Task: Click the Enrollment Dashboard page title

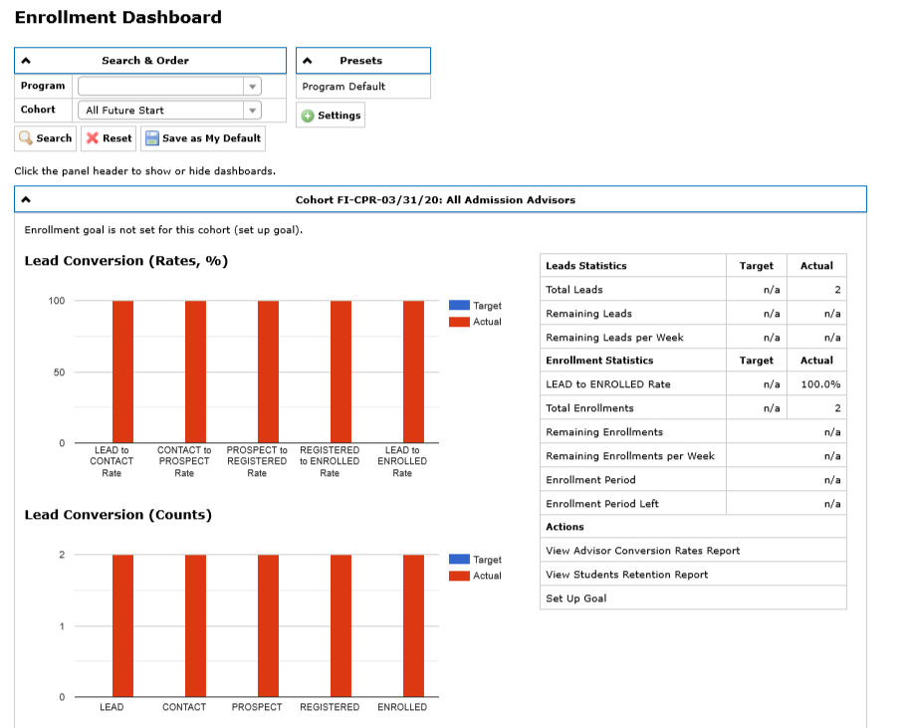Action: coord(118,17)
